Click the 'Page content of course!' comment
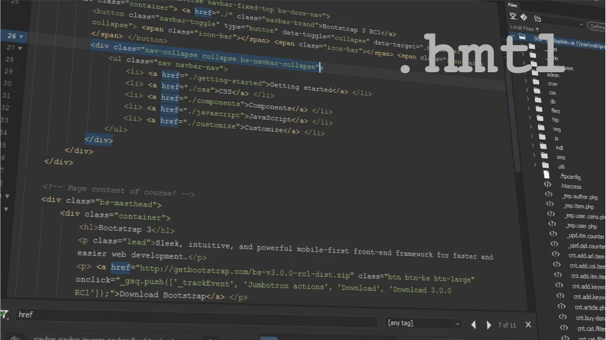 [x=118, y=190]
